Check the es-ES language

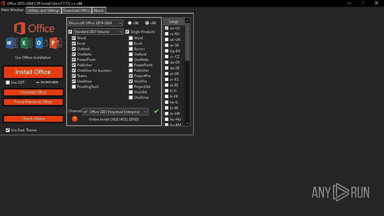[x=167, y=79]
